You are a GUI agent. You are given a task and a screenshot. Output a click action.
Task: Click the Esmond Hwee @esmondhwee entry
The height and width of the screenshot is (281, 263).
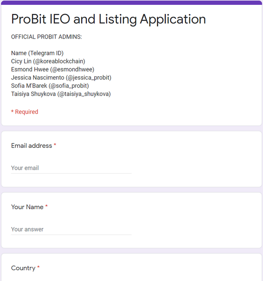coord(53,69)
